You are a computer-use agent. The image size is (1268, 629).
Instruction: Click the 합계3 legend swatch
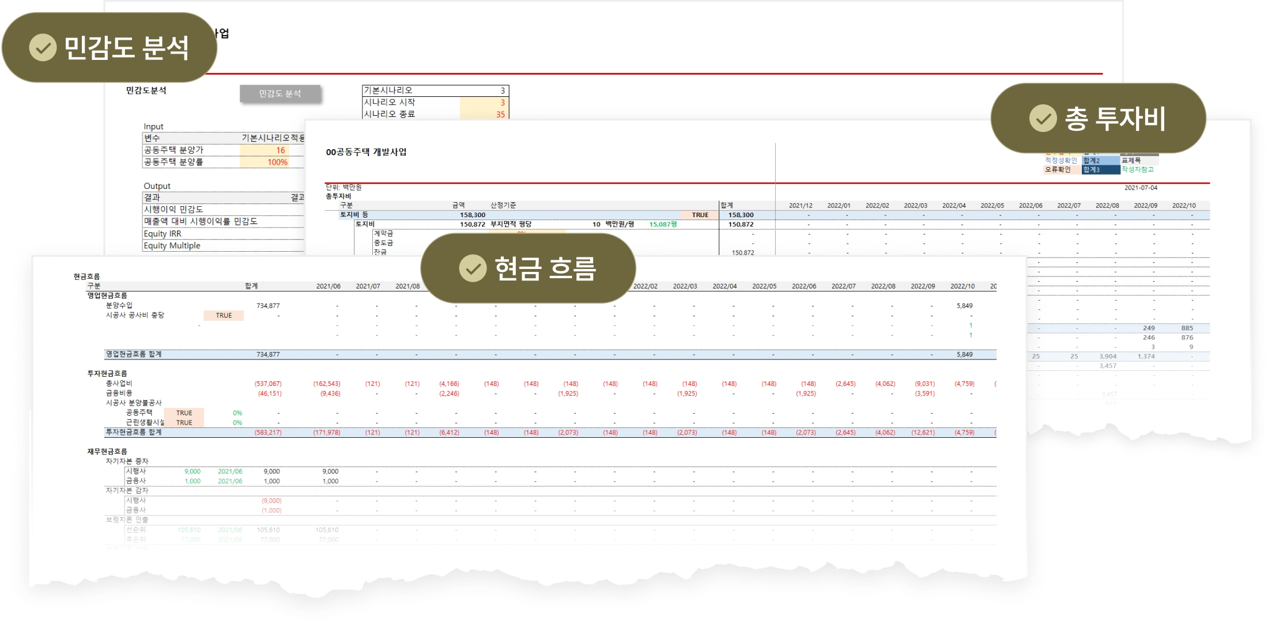(1101, 169)
